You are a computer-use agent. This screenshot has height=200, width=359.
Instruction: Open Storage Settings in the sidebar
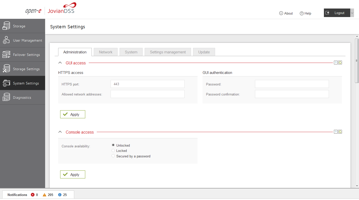(x=23, y=69)
